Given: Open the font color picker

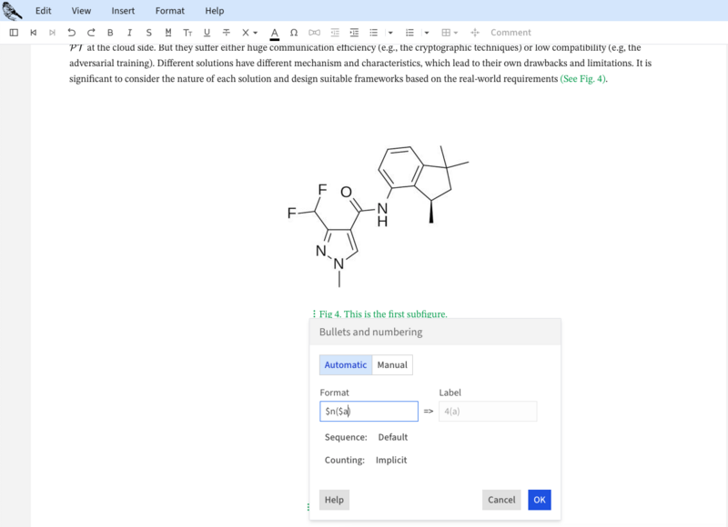Looking at the screenshot, I should pos(274,32).
